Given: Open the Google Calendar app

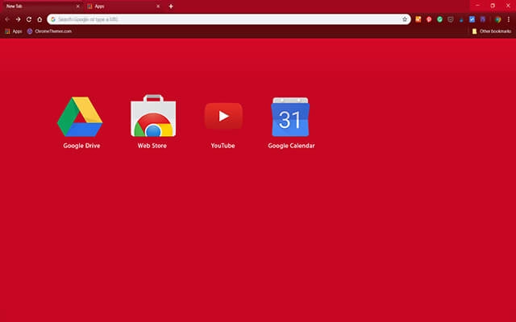Looking at the screenshot, I should [290, 117].
